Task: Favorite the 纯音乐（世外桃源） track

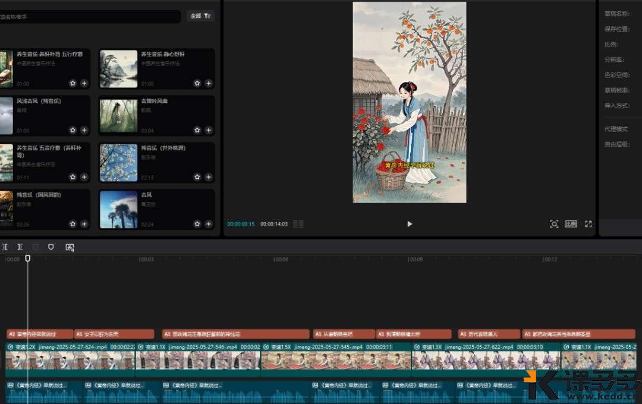Action: point(197,177)
